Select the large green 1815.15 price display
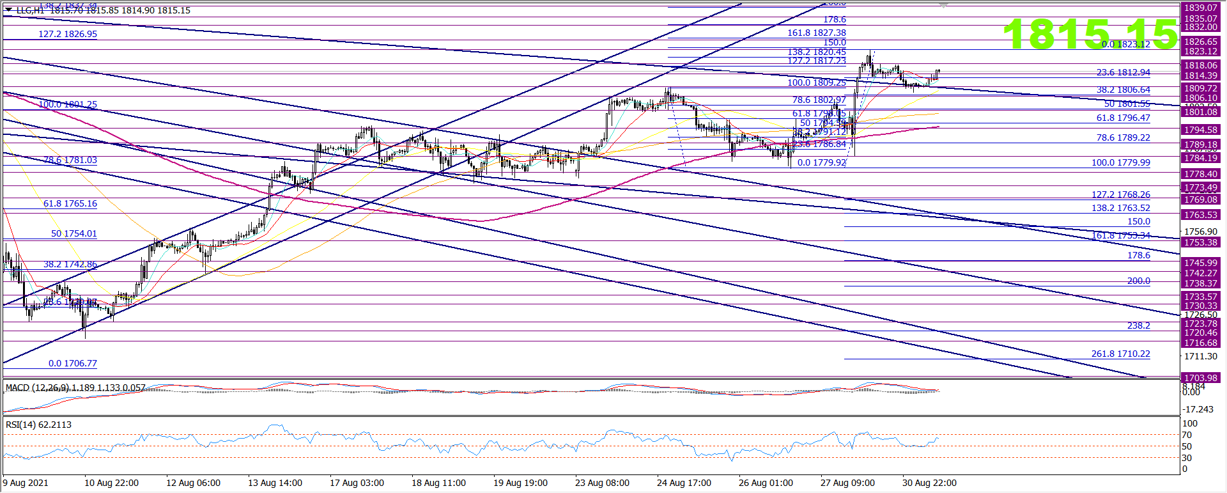Viewport: 1227px width, 493px height. tap(1090, 34)
